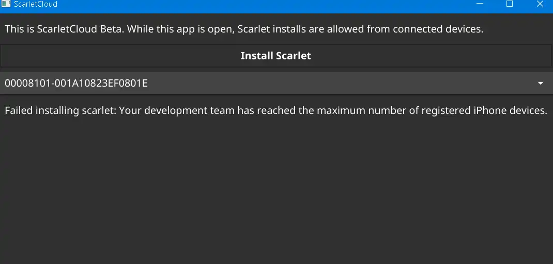Open device list with the dropdown arrow
Viewport: 553px width, 264px height.
point(540,84)
